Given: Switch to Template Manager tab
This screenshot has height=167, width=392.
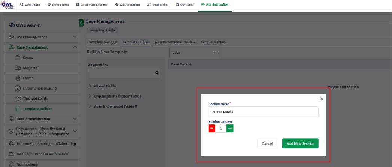Looking at the screenshot, I should 103,42.
